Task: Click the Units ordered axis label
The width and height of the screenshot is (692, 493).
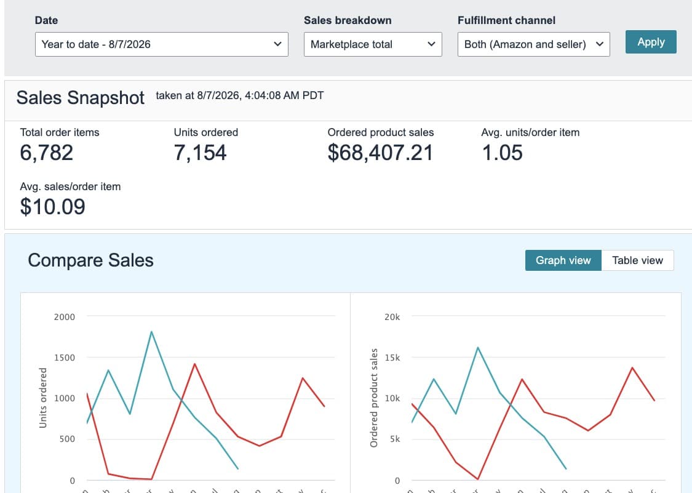Action: [x=43, y=398]
